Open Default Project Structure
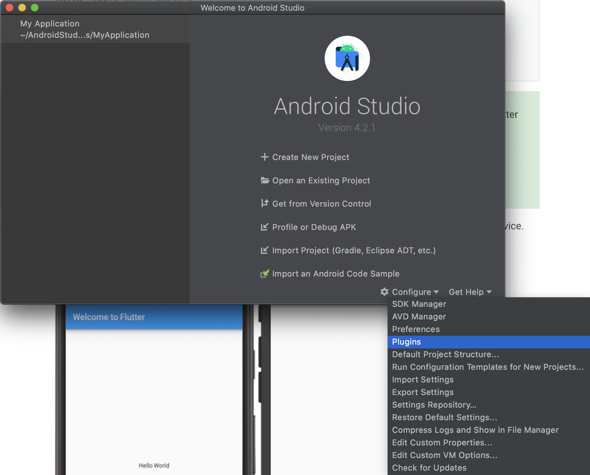 click(489, 354)
